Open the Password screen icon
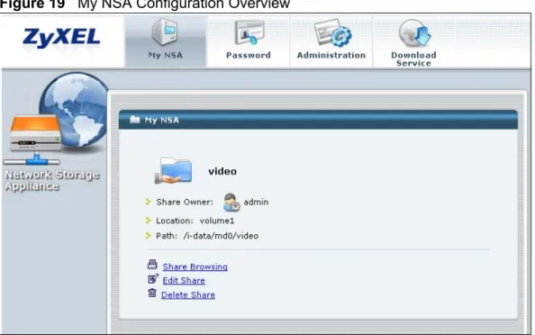 click(249, 32)
